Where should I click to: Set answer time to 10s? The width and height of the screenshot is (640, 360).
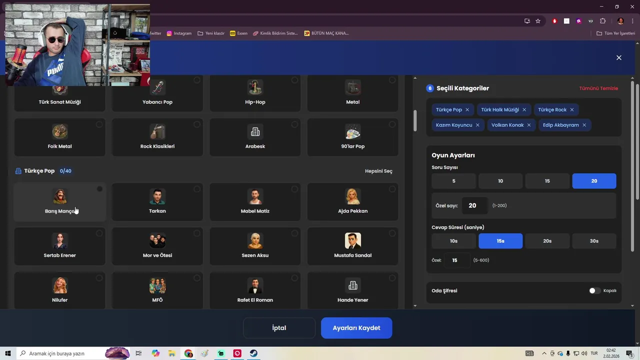click(453, 241)
